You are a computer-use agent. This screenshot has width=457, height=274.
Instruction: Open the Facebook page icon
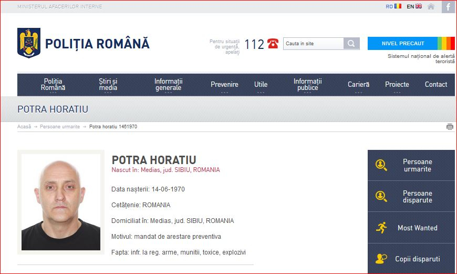click(x=448, y=7)
